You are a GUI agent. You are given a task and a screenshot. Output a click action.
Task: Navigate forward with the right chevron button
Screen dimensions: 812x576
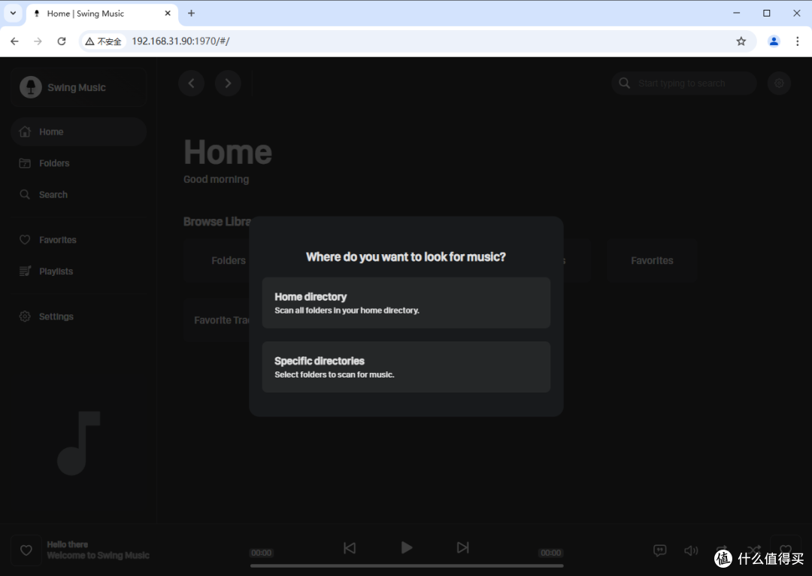pos(228,83)
